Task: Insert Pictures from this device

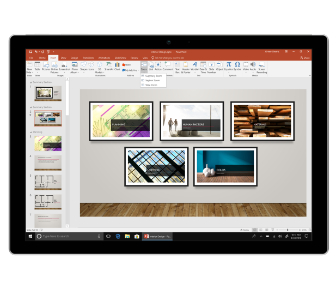Action: point(46,67)
